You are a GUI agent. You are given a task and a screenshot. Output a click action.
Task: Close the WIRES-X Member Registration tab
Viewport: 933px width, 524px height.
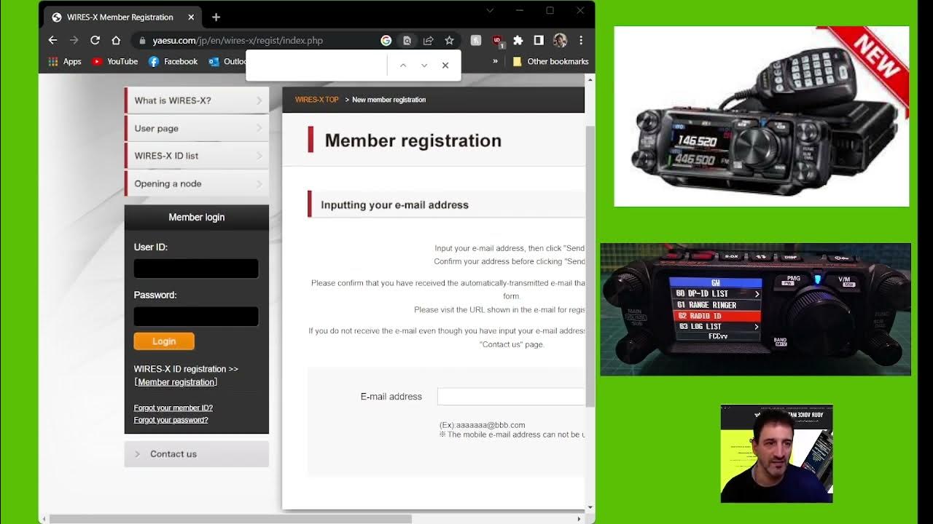tap(192, 17)
